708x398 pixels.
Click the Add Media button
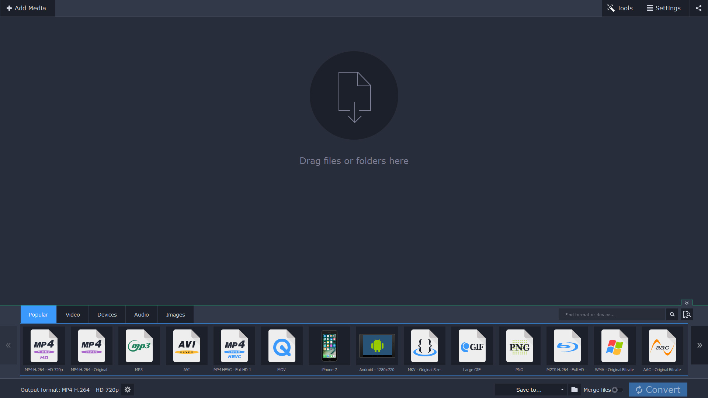point(27,8)
